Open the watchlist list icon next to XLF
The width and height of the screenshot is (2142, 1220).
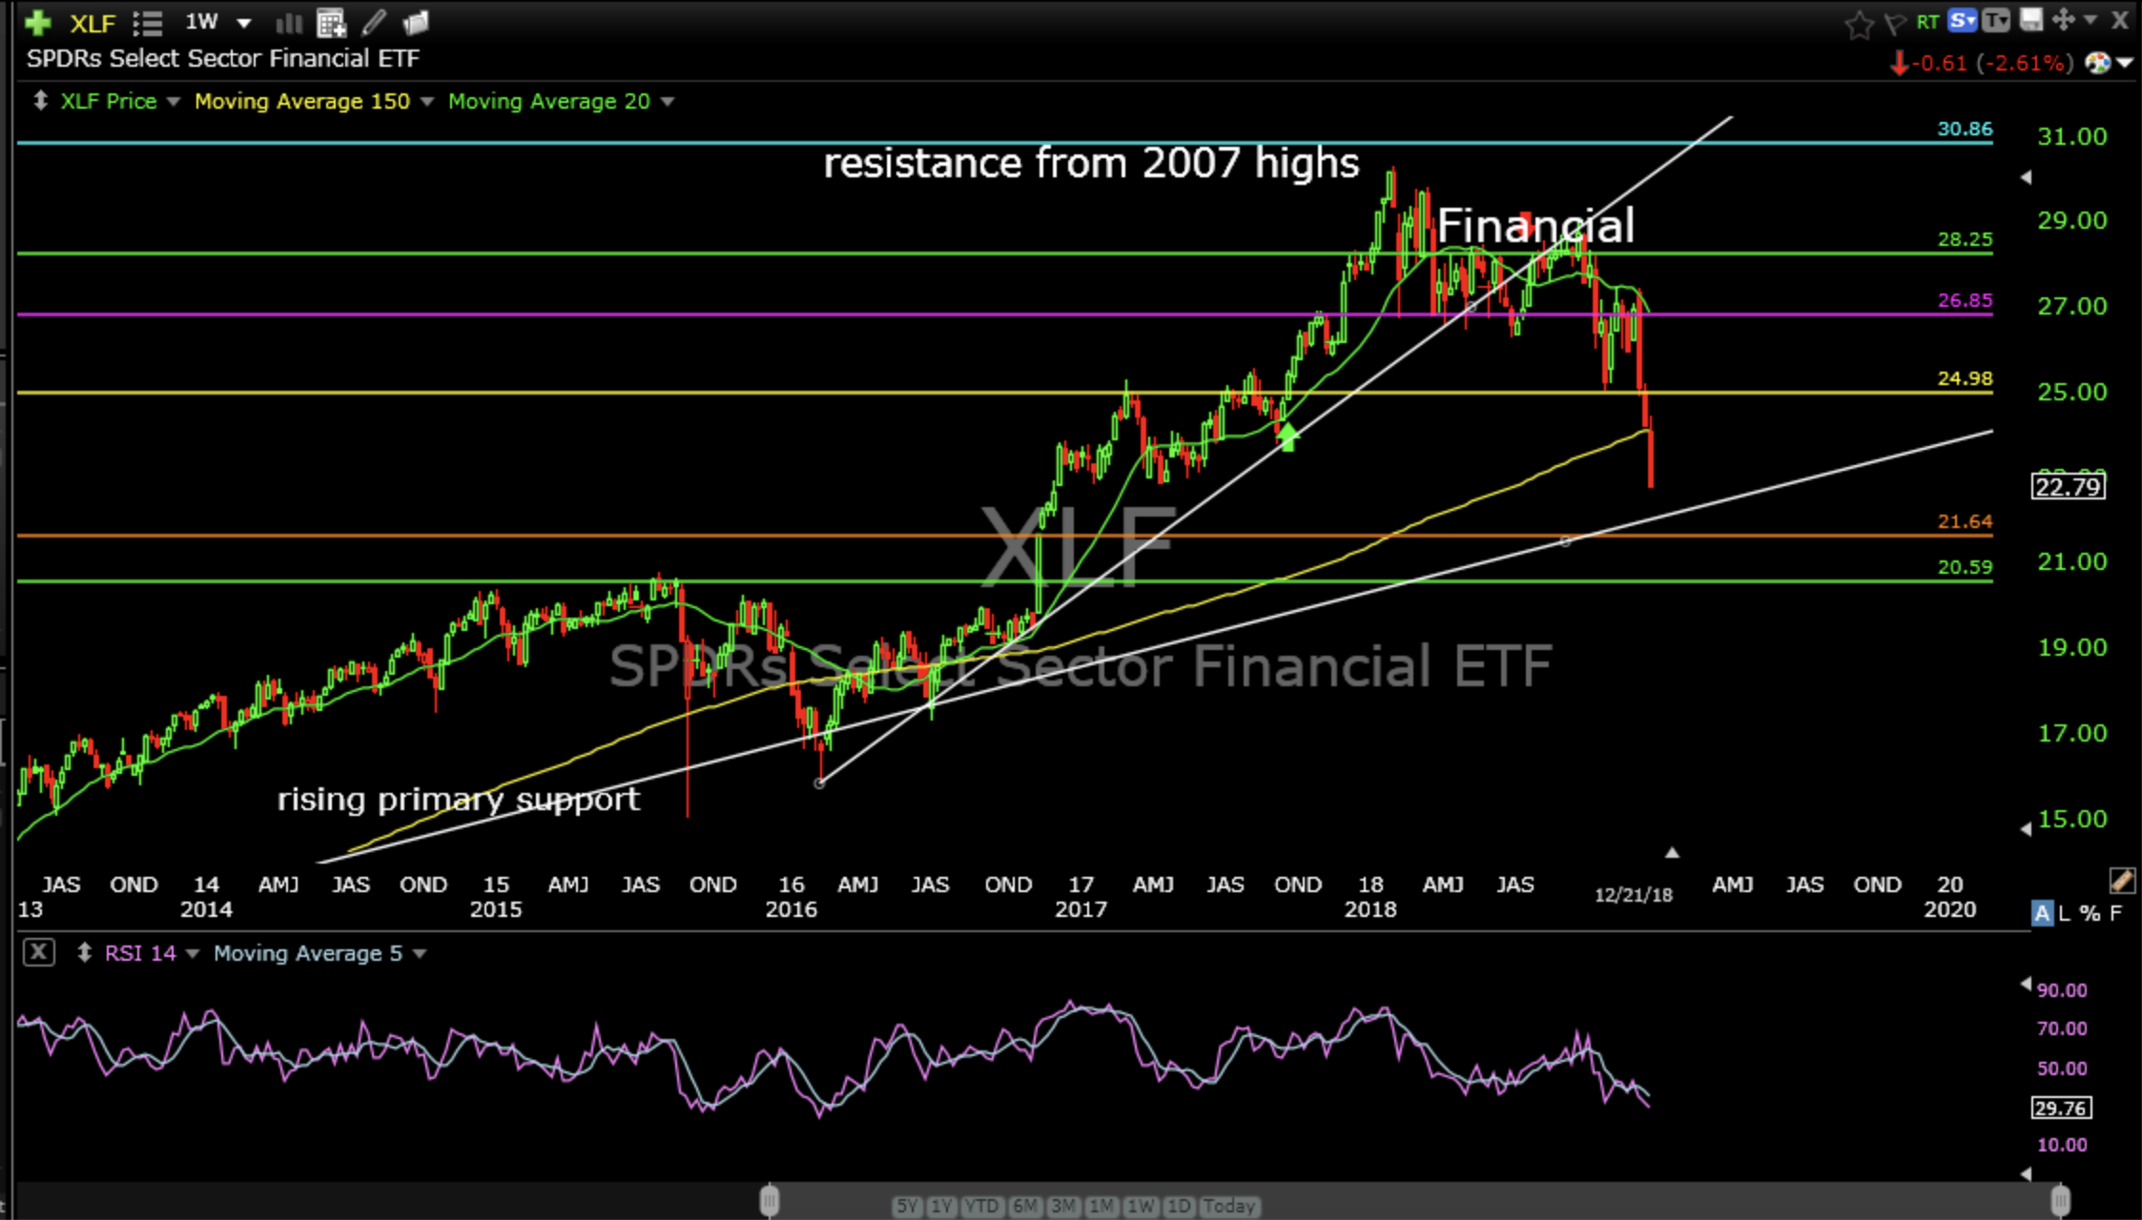coord(148,23)
